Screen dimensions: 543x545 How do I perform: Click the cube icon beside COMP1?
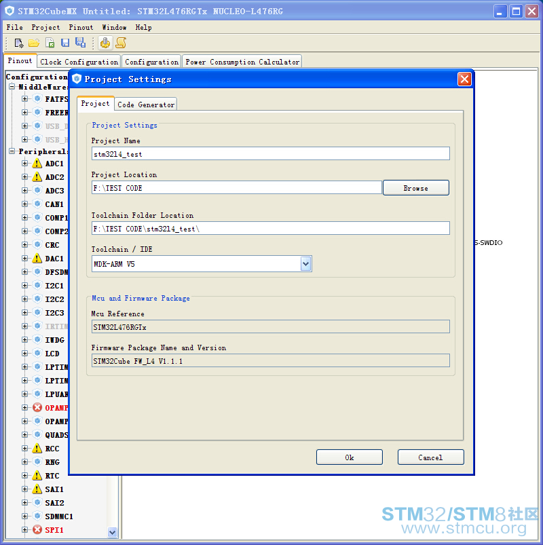click(37, 217)
